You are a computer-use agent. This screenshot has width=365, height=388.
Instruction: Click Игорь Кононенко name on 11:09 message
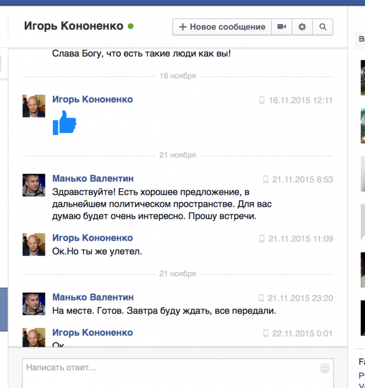pos(92,238)
